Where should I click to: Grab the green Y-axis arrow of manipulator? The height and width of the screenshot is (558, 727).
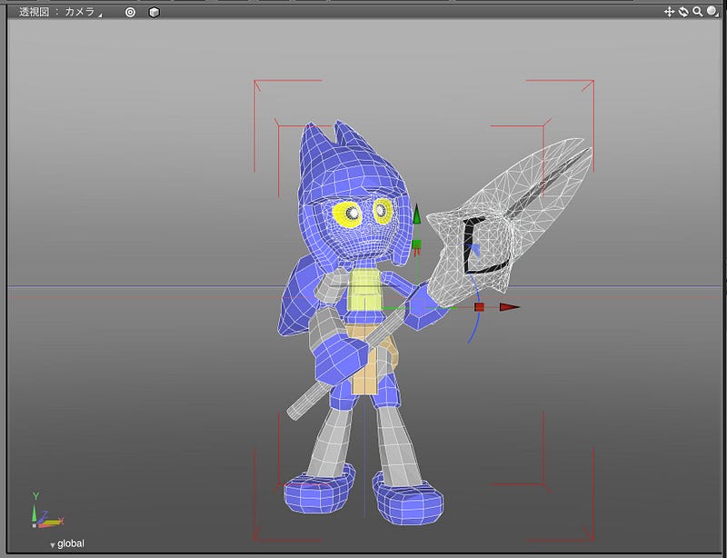pos(416,214)
